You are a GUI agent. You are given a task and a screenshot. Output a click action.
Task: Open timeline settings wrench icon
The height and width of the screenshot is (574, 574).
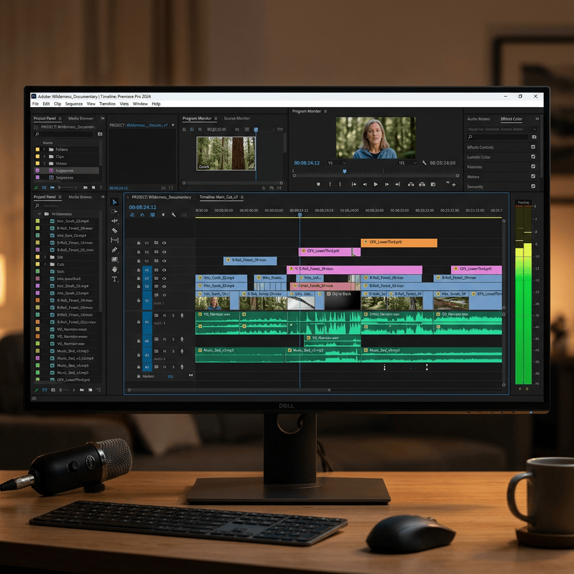tap(174, 215)
